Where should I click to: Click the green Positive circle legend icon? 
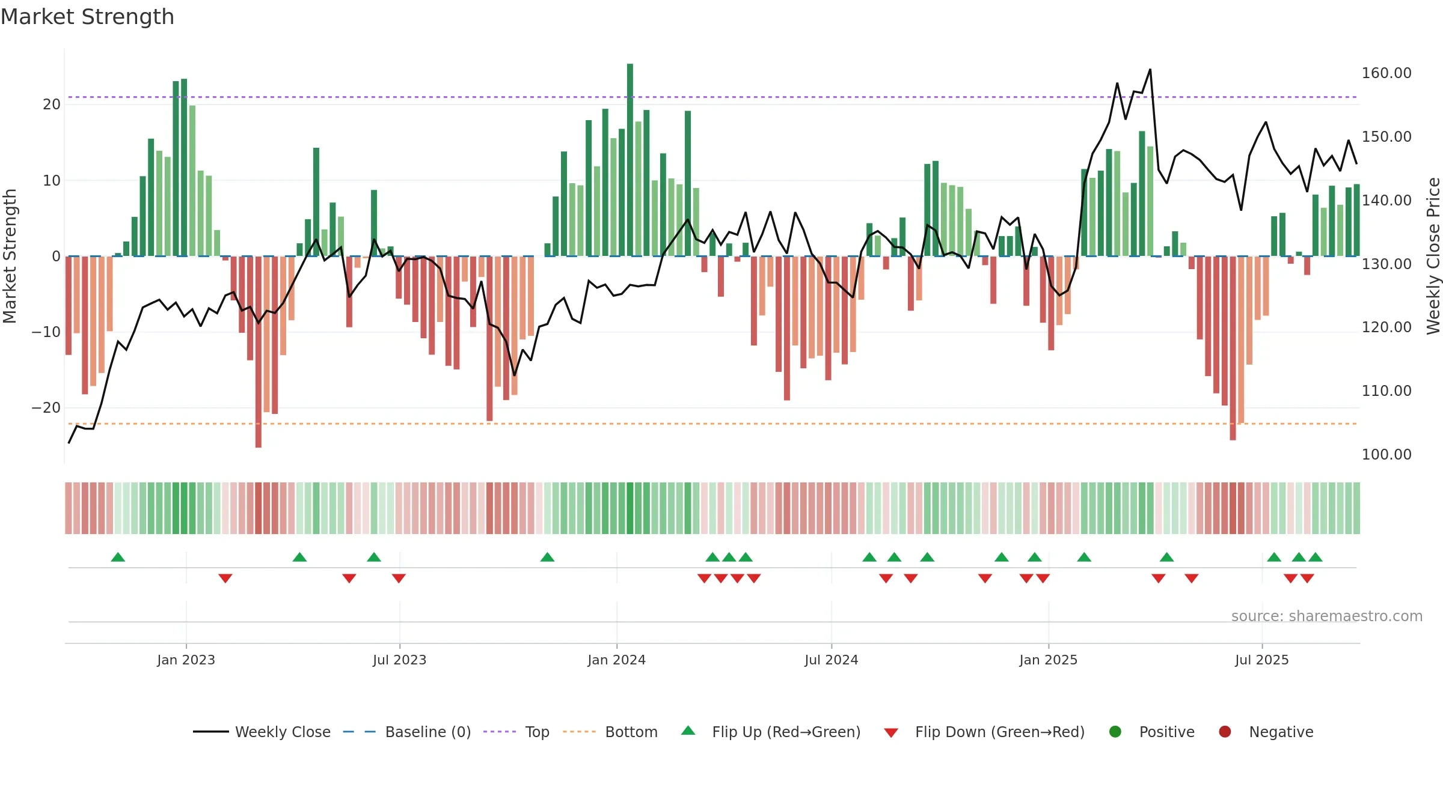(1115, 732)
